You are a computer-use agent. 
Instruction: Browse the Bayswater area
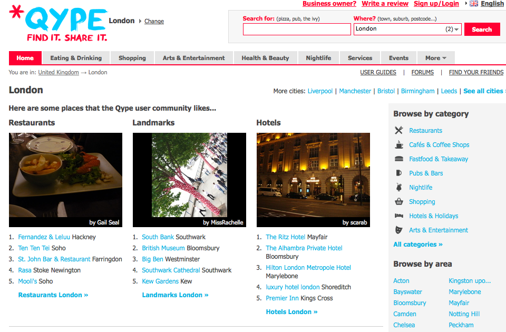click(x=407, y=292)
